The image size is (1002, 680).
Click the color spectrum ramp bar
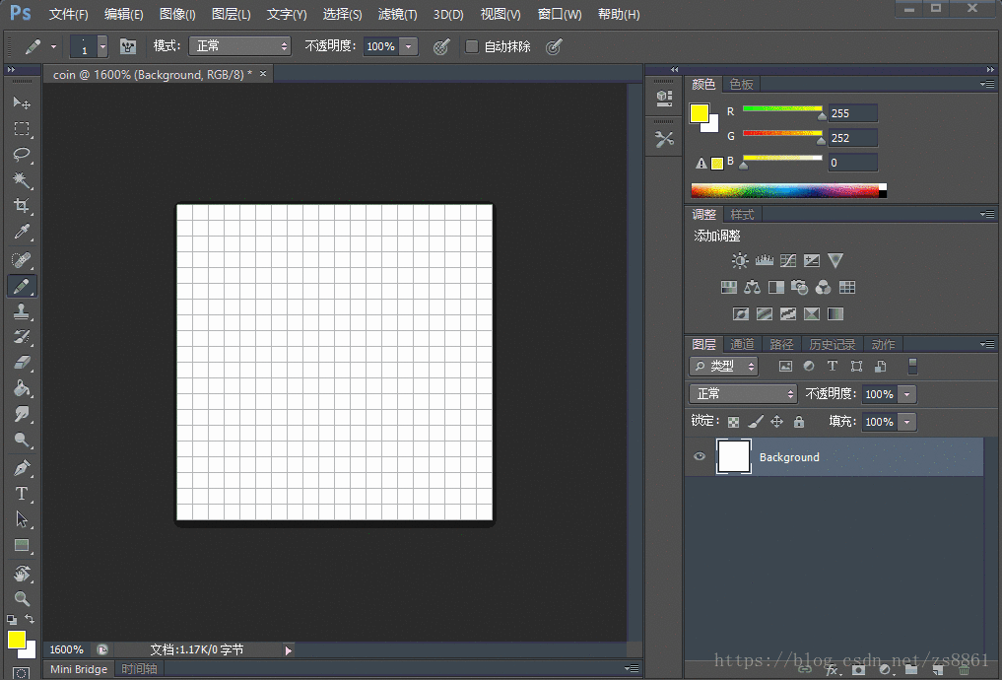tap(788, 190)
